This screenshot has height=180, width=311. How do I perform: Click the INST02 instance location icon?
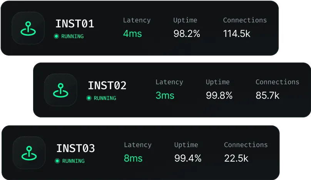pyautogui.click(x=60, y=90)
